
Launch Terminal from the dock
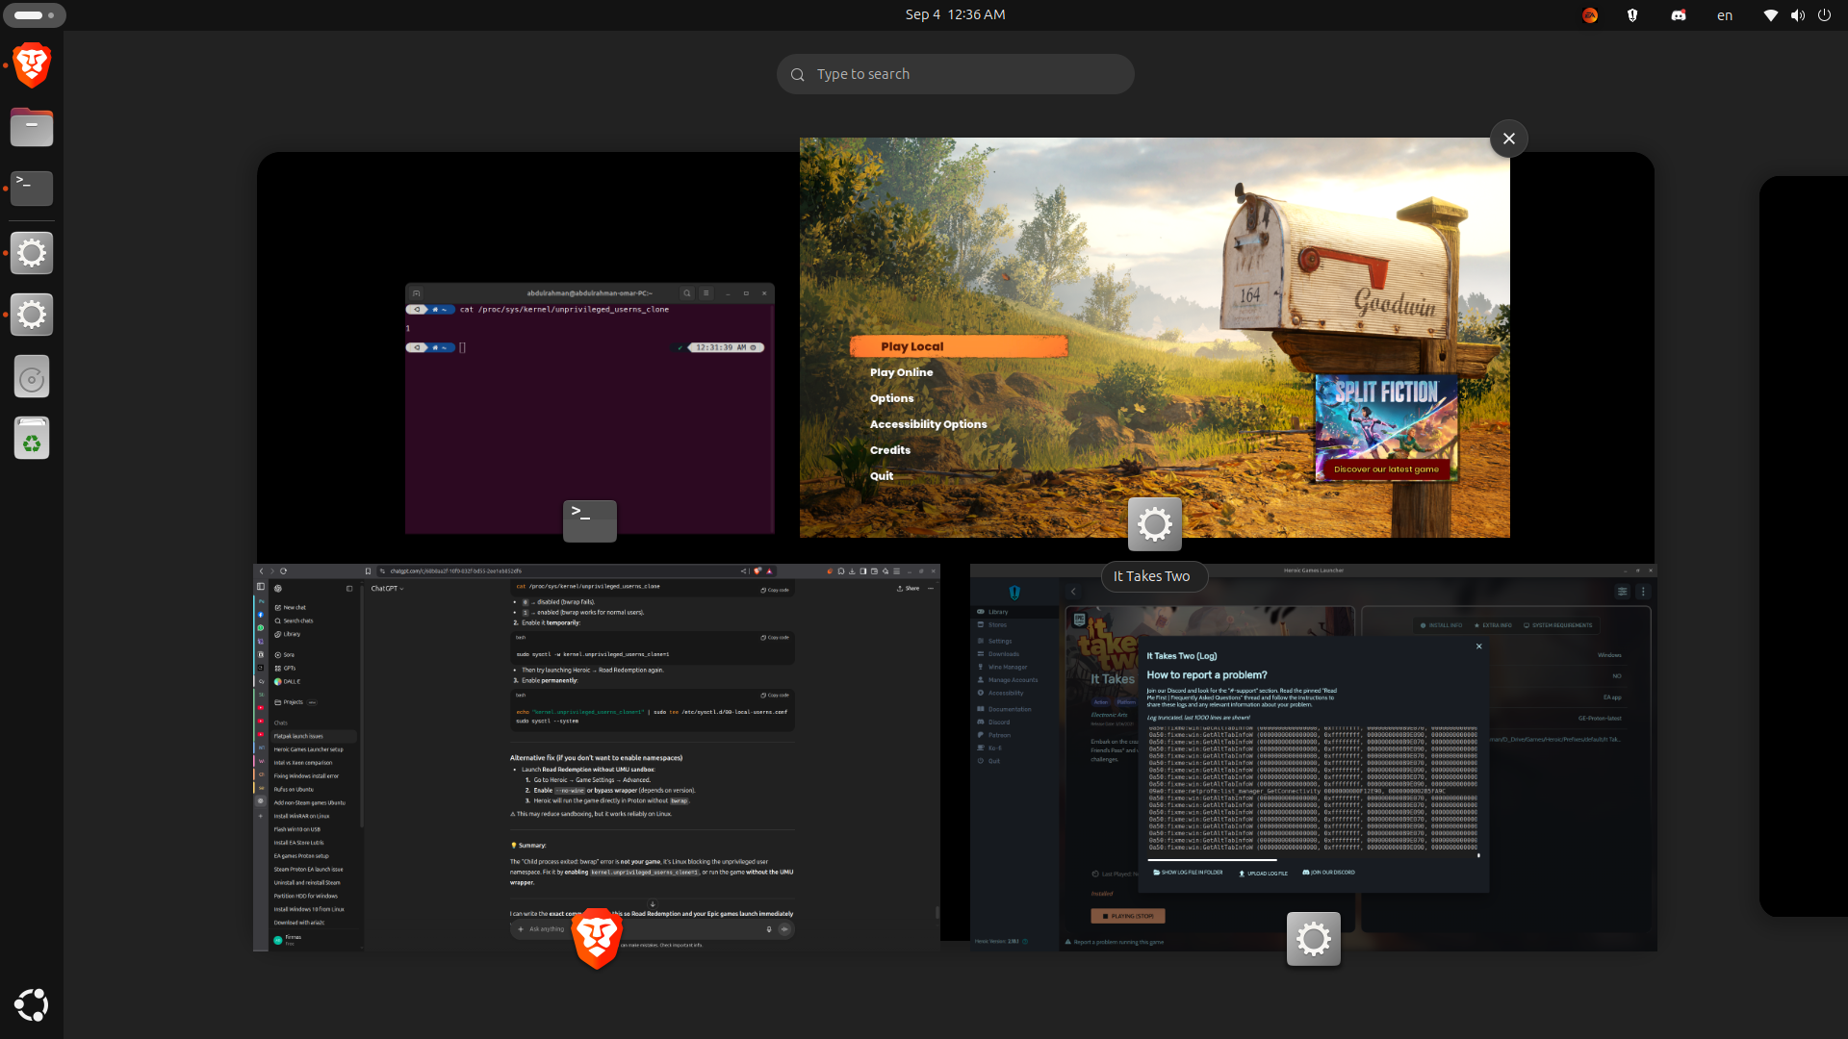pos(32,189)
